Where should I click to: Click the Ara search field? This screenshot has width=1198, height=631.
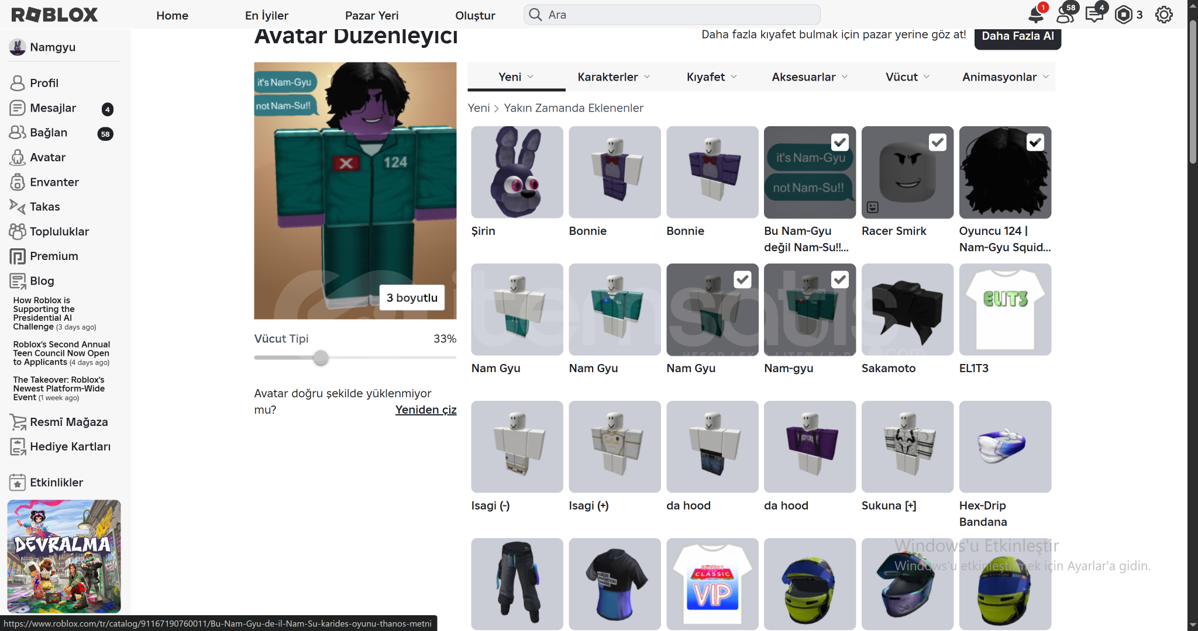tap(672, 15)
